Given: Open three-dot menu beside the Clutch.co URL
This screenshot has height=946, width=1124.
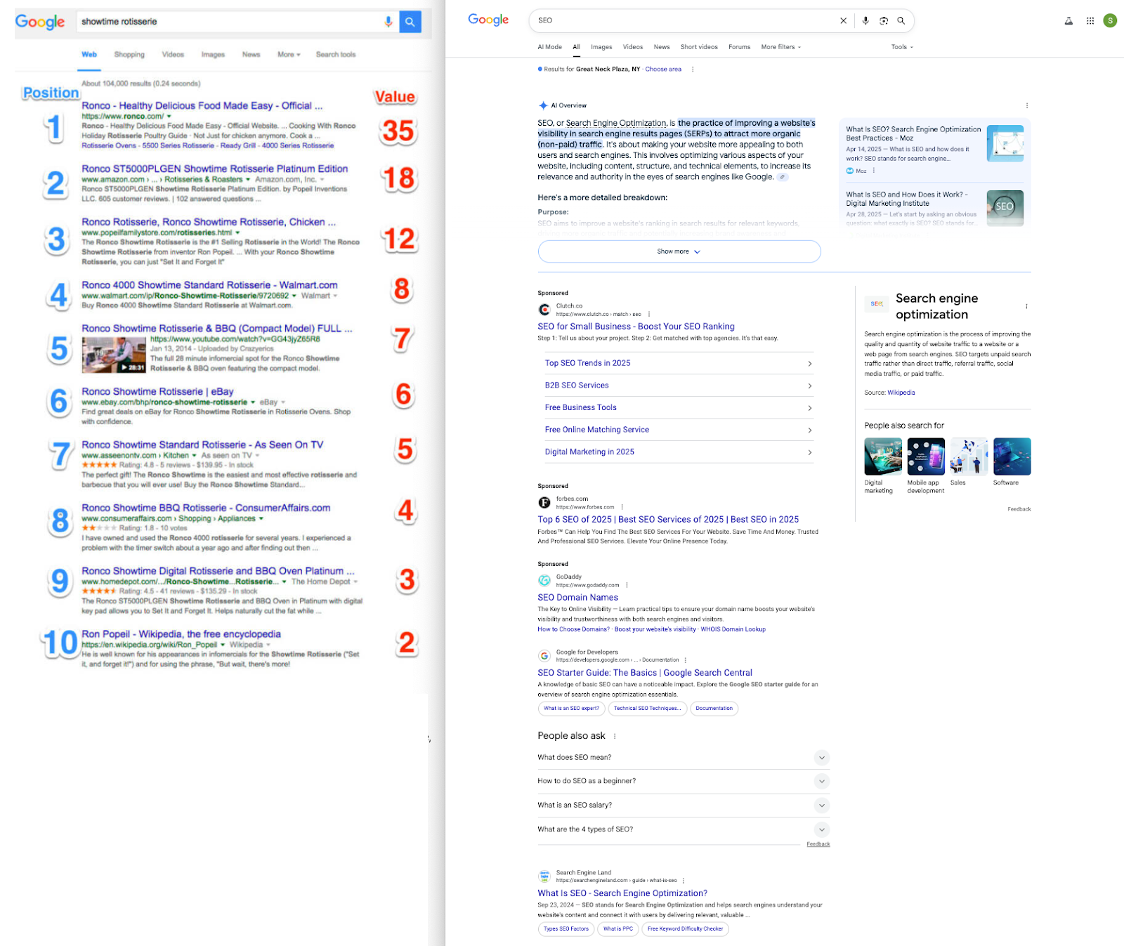Looking at the screenshot, I should tap(649, 315).
